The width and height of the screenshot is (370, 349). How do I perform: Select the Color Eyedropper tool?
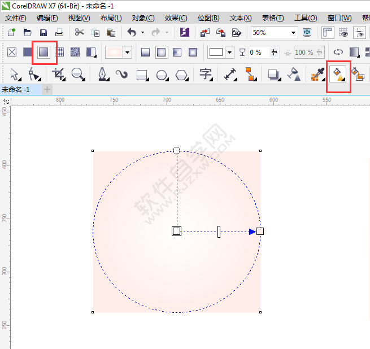coord(318,74)
